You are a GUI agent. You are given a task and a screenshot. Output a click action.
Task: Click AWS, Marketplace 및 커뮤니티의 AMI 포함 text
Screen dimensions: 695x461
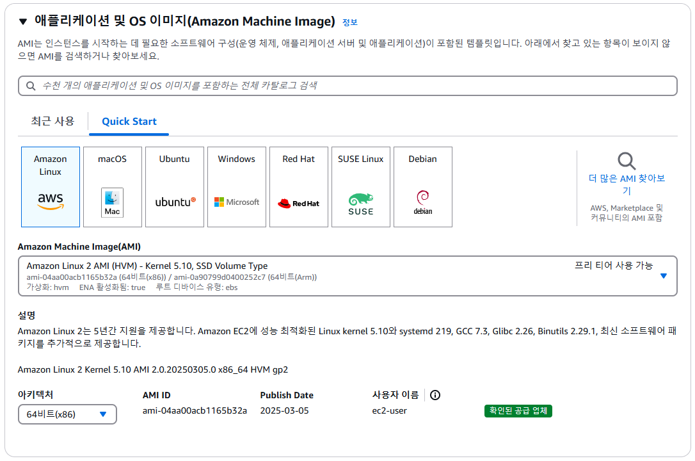[x=627, y=213]
